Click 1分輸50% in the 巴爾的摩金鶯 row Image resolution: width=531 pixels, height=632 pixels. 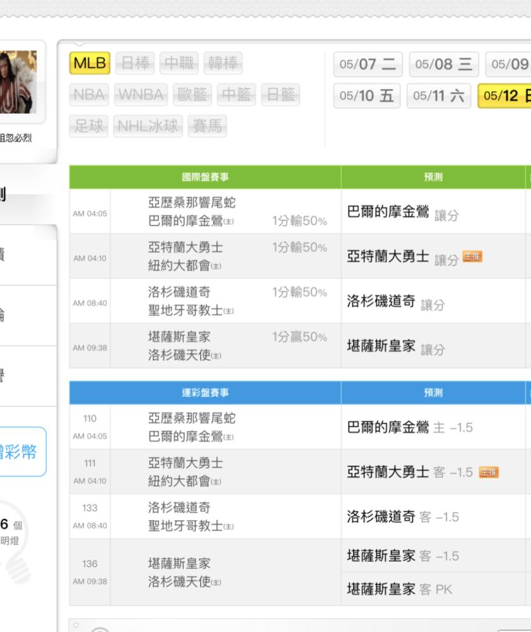pyautogui.click(x=299, y=221)
